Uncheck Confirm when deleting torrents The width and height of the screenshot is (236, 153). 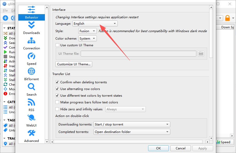point(57,82)
